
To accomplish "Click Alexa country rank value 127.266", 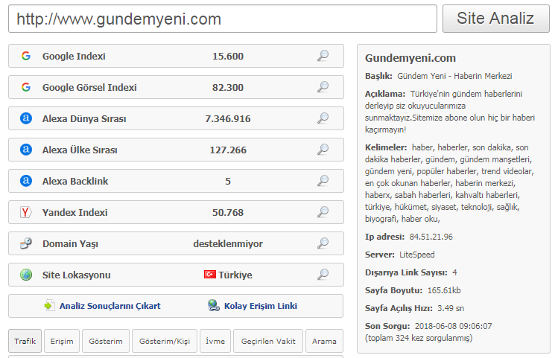I will coord(228,150).
